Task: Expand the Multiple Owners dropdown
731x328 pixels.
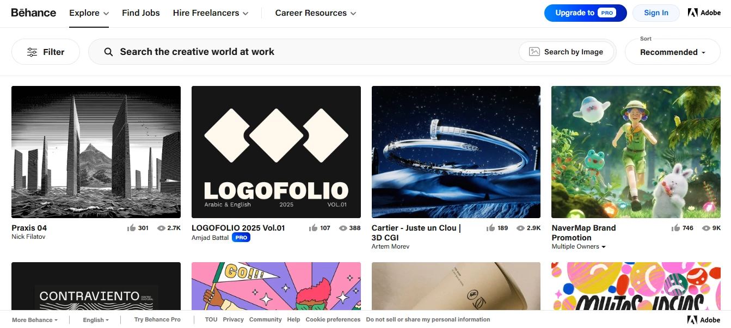Action: point(579,246)
